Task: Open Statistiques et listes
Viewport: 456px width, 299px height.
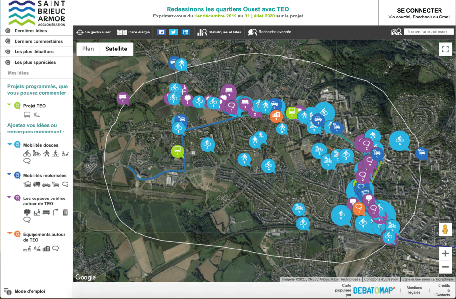Action: [x=219, y=32]
